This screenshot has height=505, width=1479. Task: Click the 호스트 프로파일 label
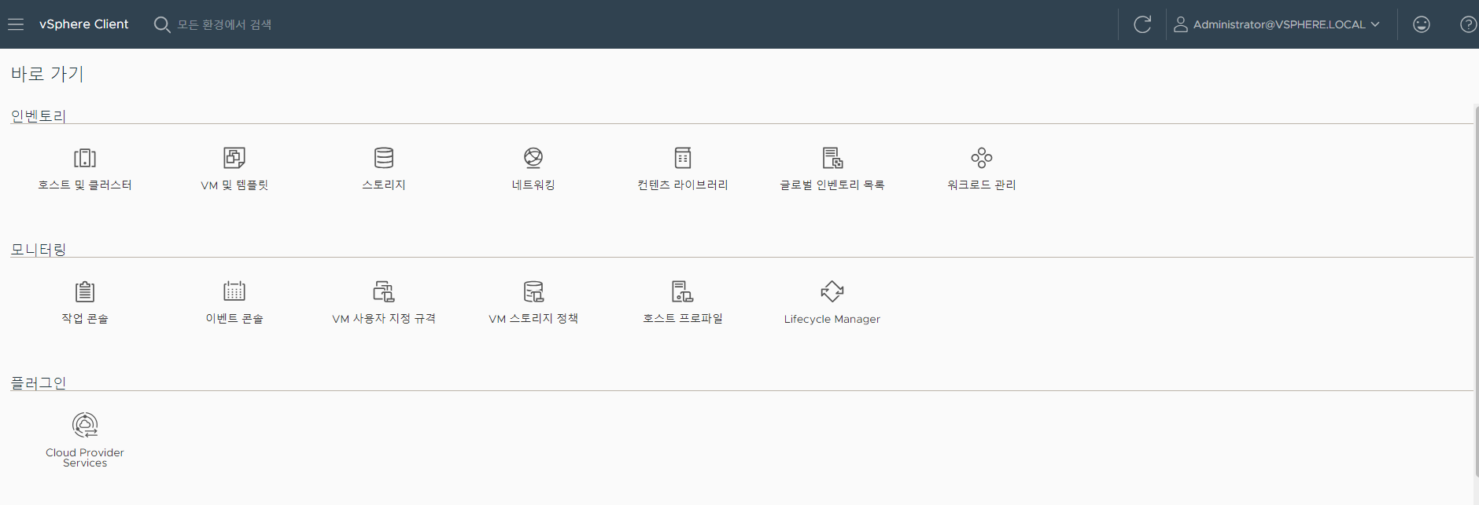683,319
